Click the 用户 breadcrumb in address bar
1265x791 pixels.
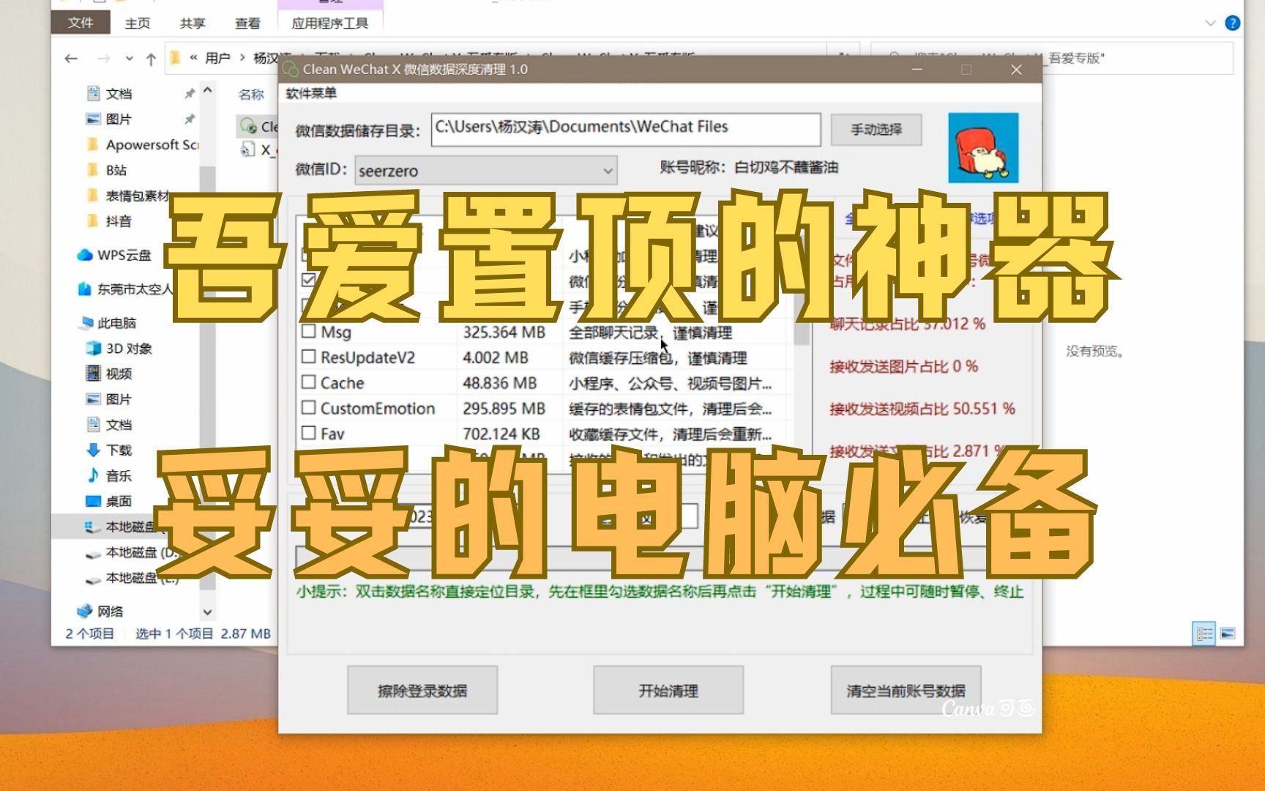coord(217,59)
